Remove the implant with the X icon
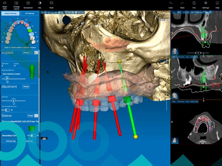The image size is (222, 166). (x=32, y=53)
